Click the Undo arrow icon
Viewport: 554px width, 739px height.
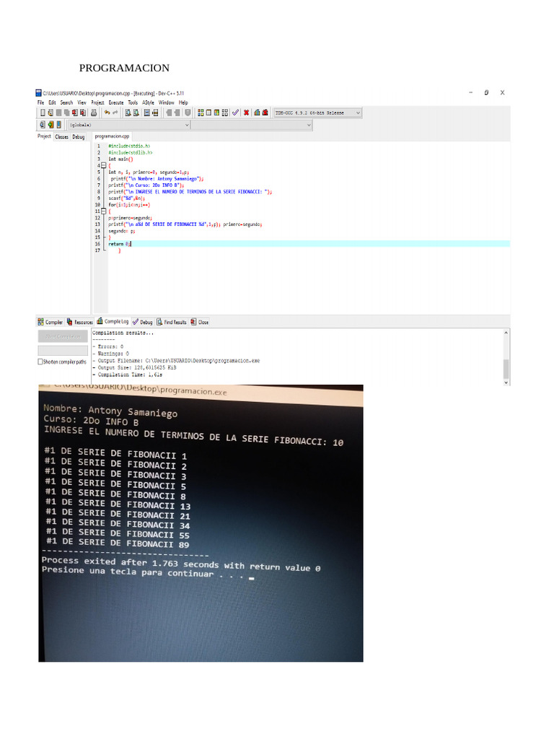[106, 113]
